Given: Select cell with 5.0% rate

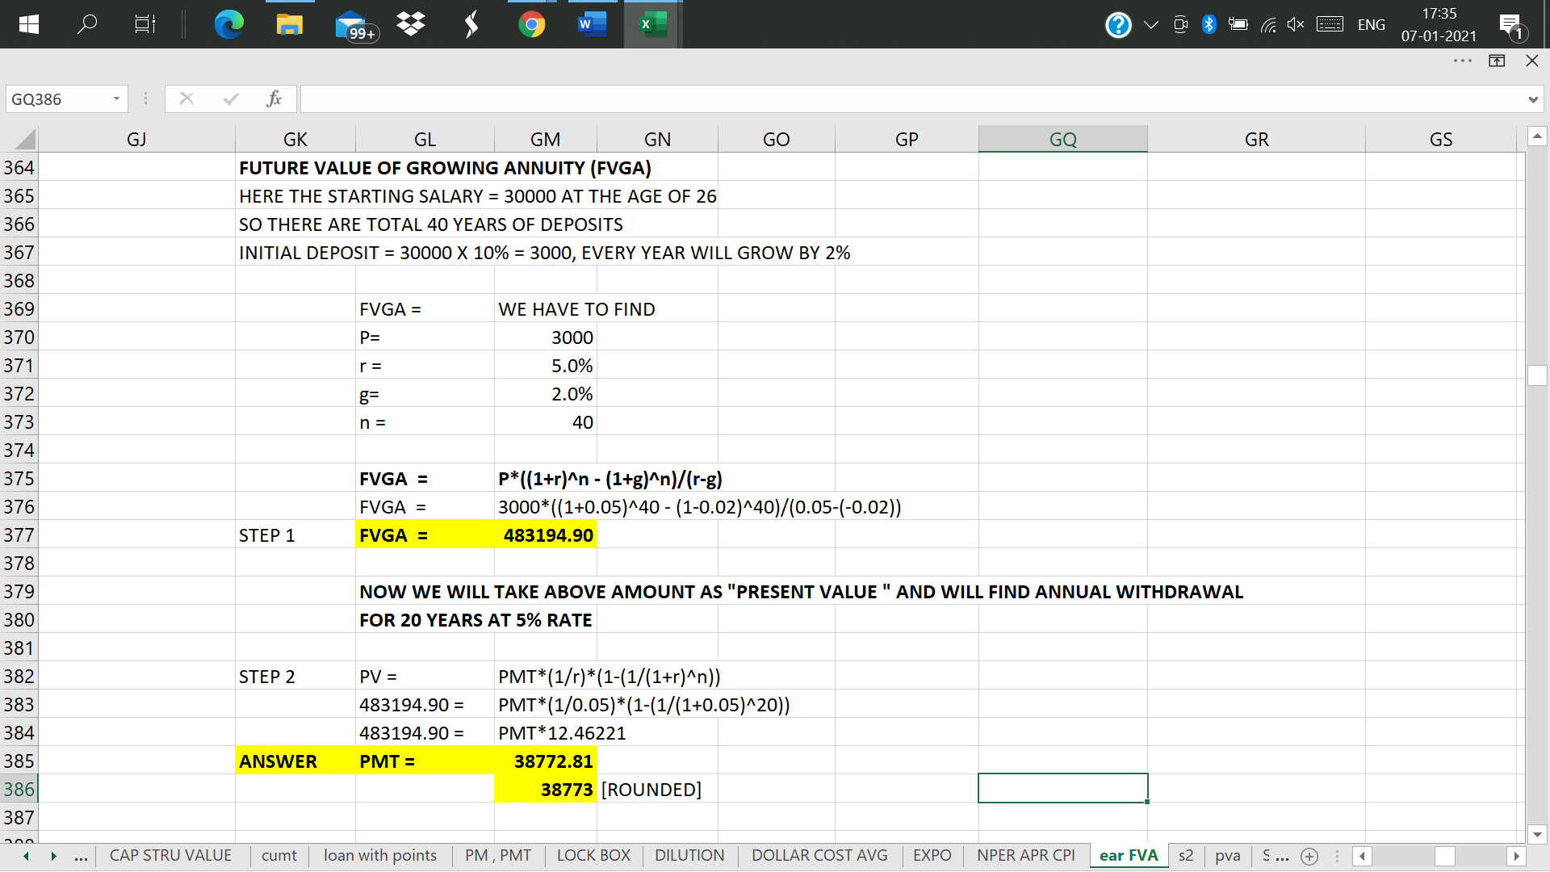Looking at the screenshot, I should click(545, 365).
